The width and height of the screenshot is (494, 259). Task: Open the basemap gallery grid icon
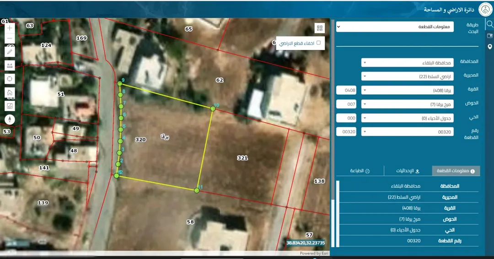pyautogui.click(x=320, y=28)
